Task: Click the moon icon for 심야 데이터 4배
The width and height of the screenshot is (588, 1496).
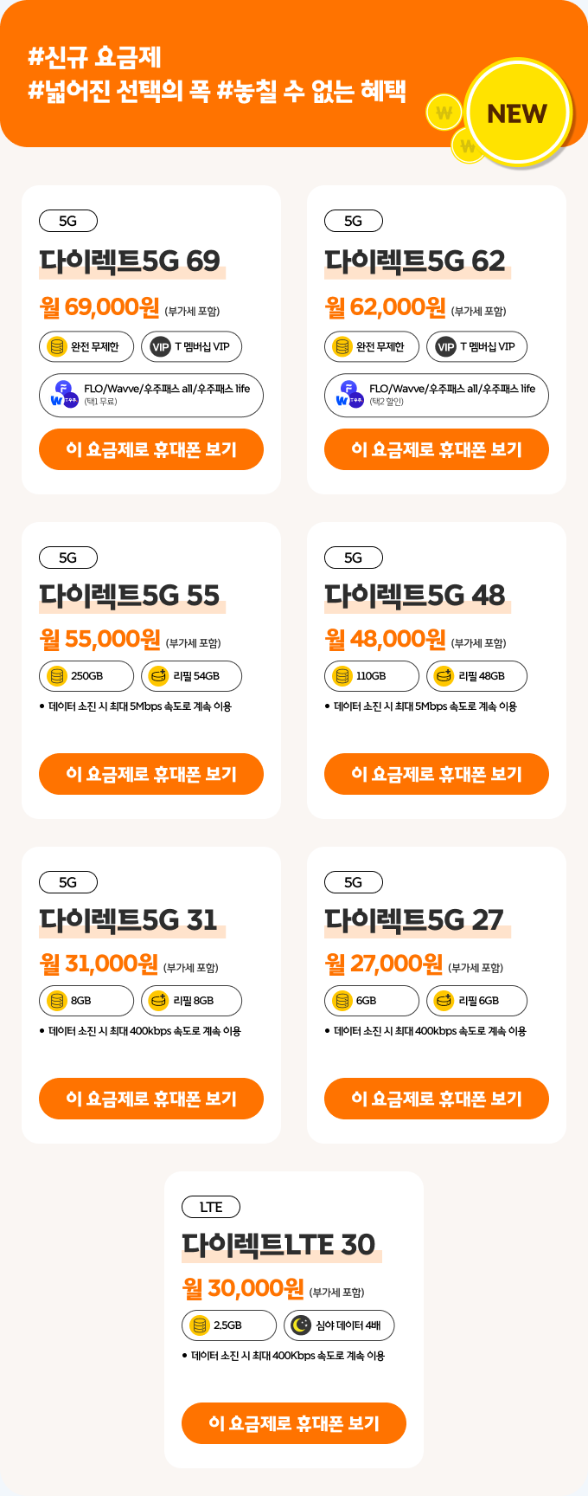Action: pos(301,1325)
